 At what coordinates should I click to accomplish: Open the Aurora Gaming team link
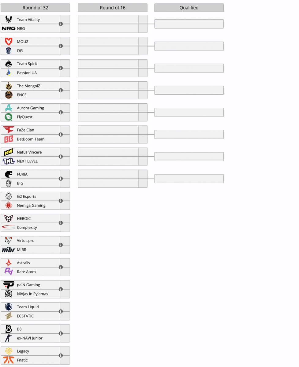30,108
